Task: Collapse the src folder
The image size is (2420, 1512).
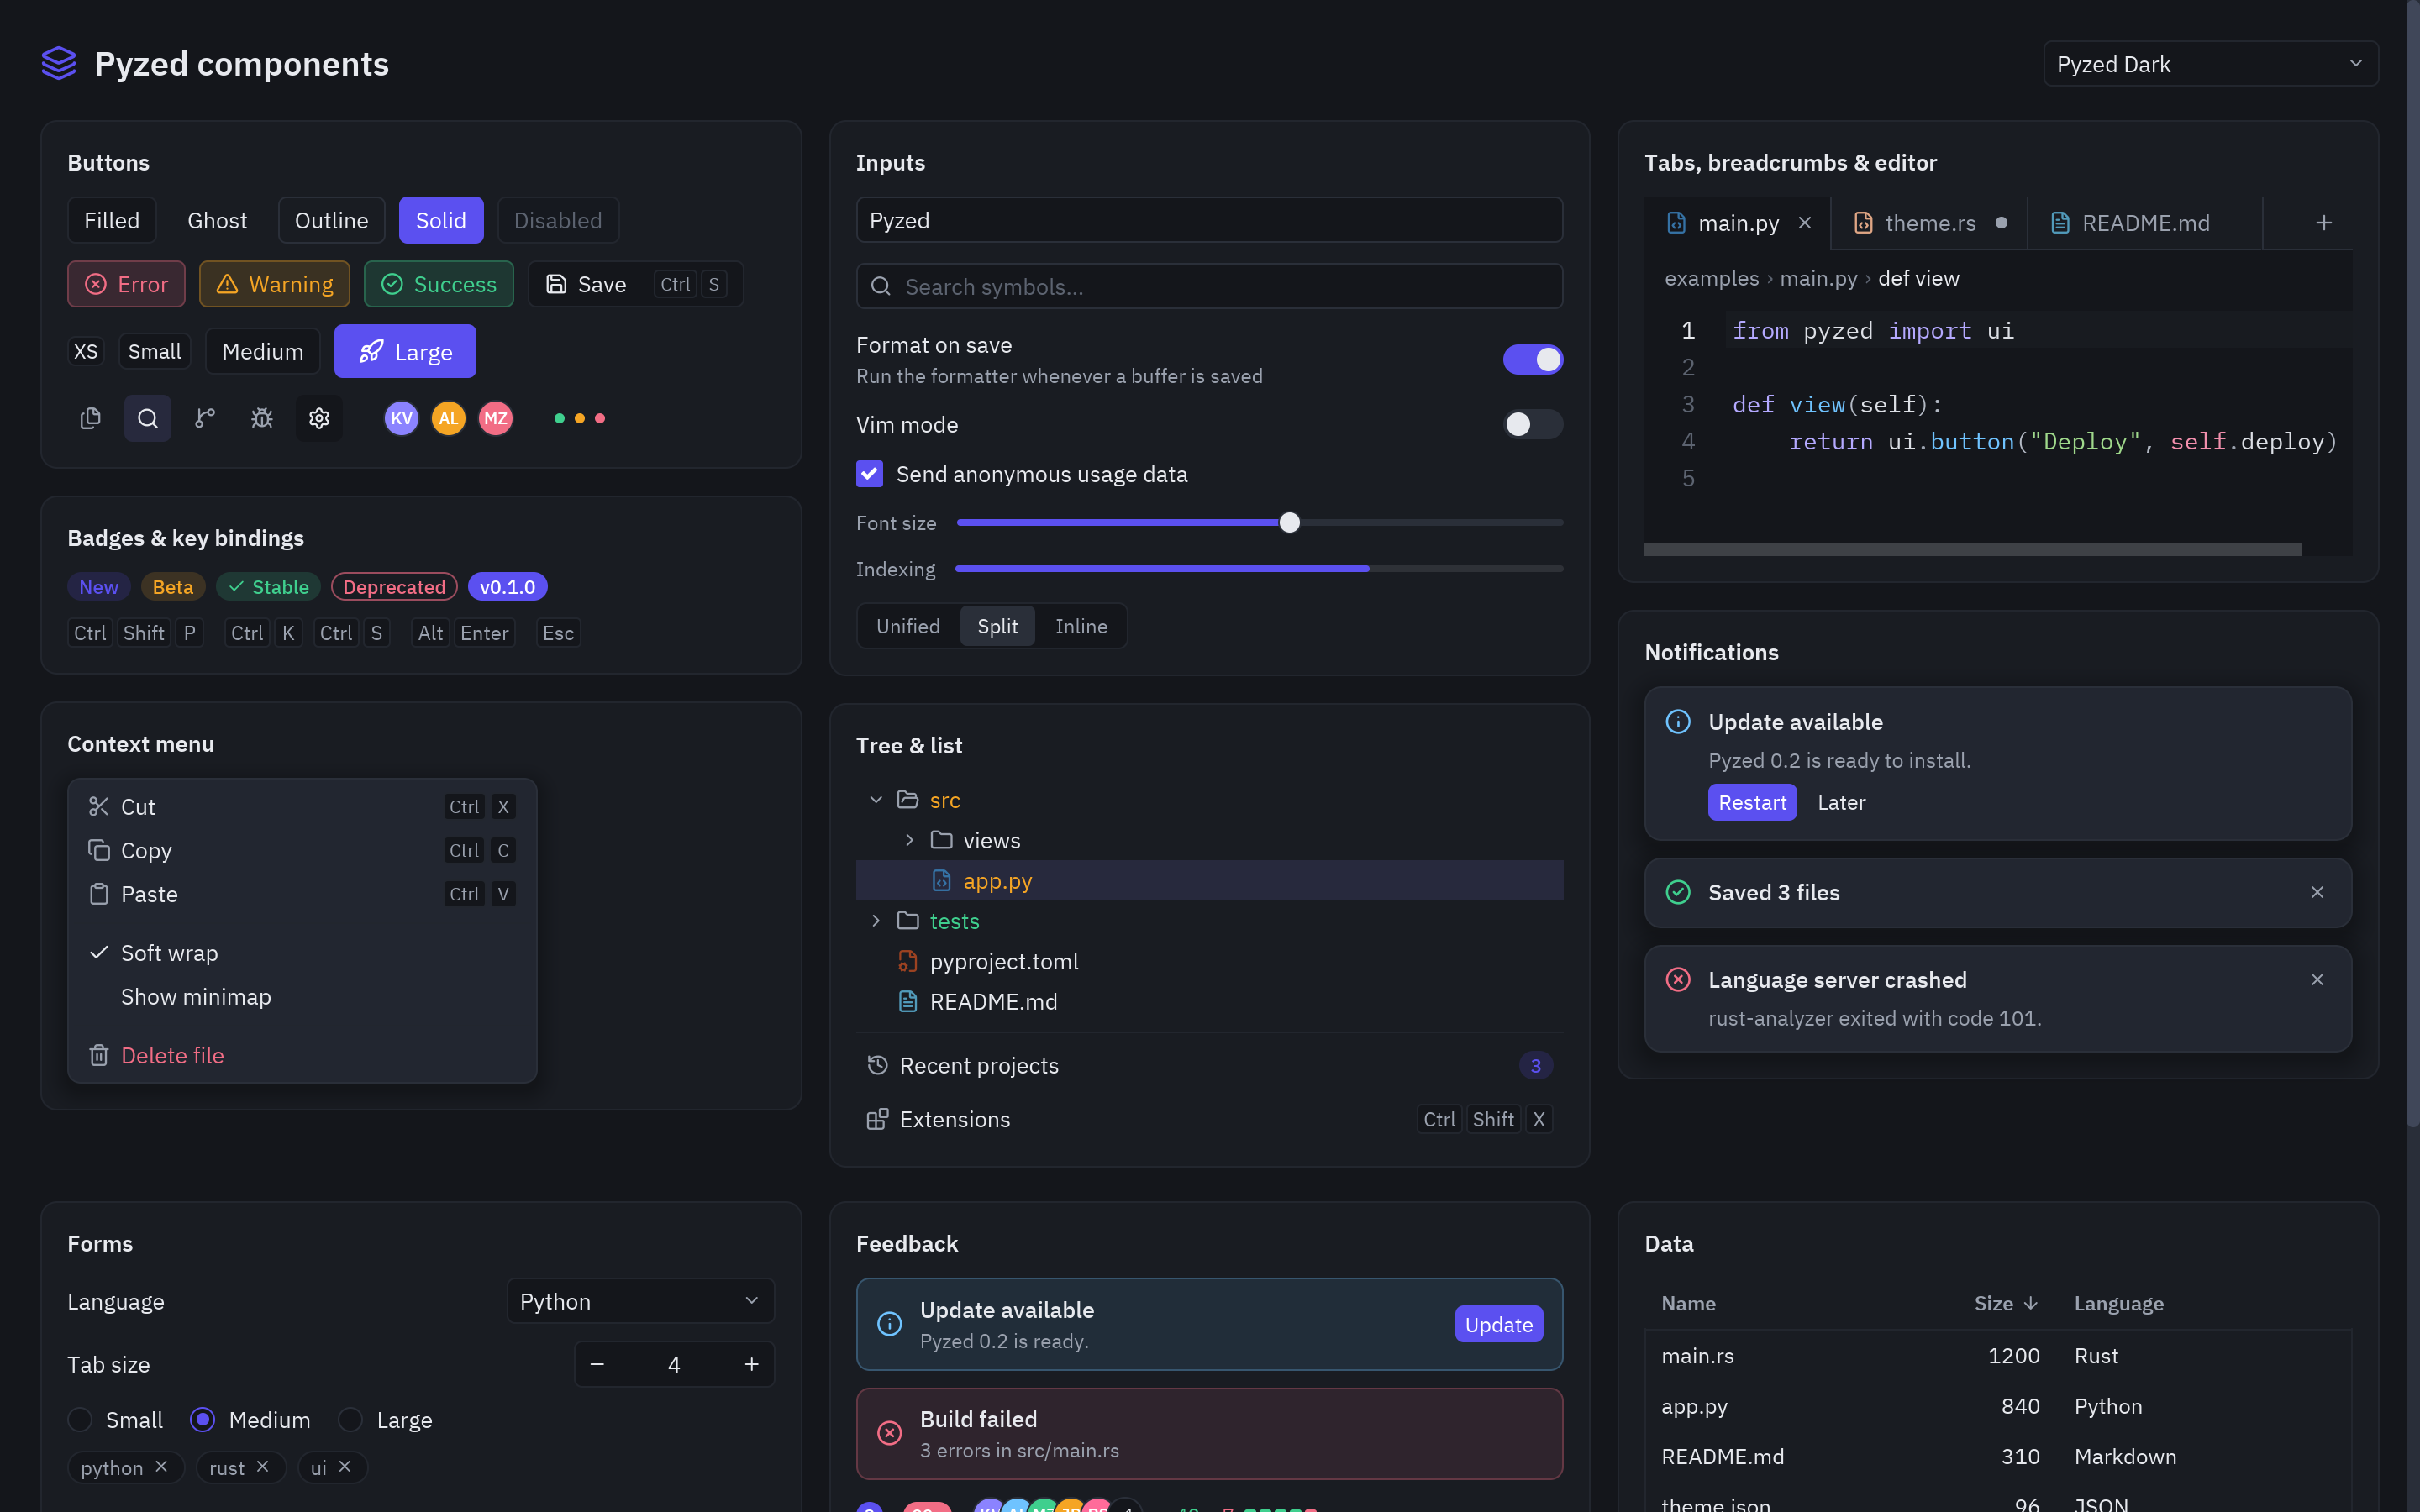Action: point(876,800)
